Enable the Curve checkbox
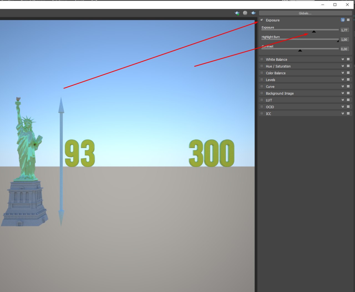This screenshot has height=292, width=355. (262, 86)
